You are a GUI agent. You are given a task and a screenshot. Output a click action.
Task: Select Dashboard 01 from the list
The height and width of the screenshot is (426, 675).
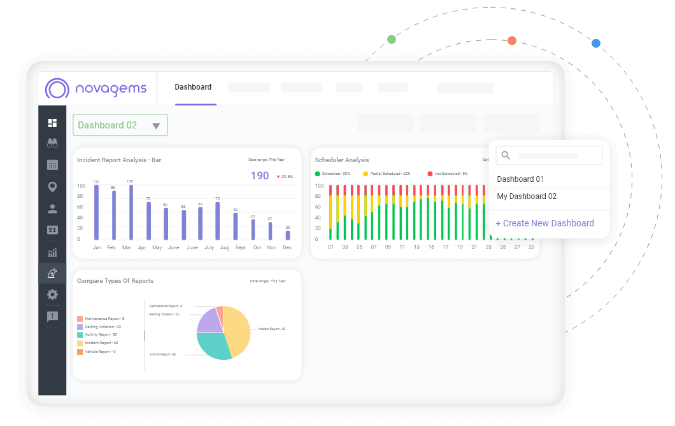click(520, 179)
